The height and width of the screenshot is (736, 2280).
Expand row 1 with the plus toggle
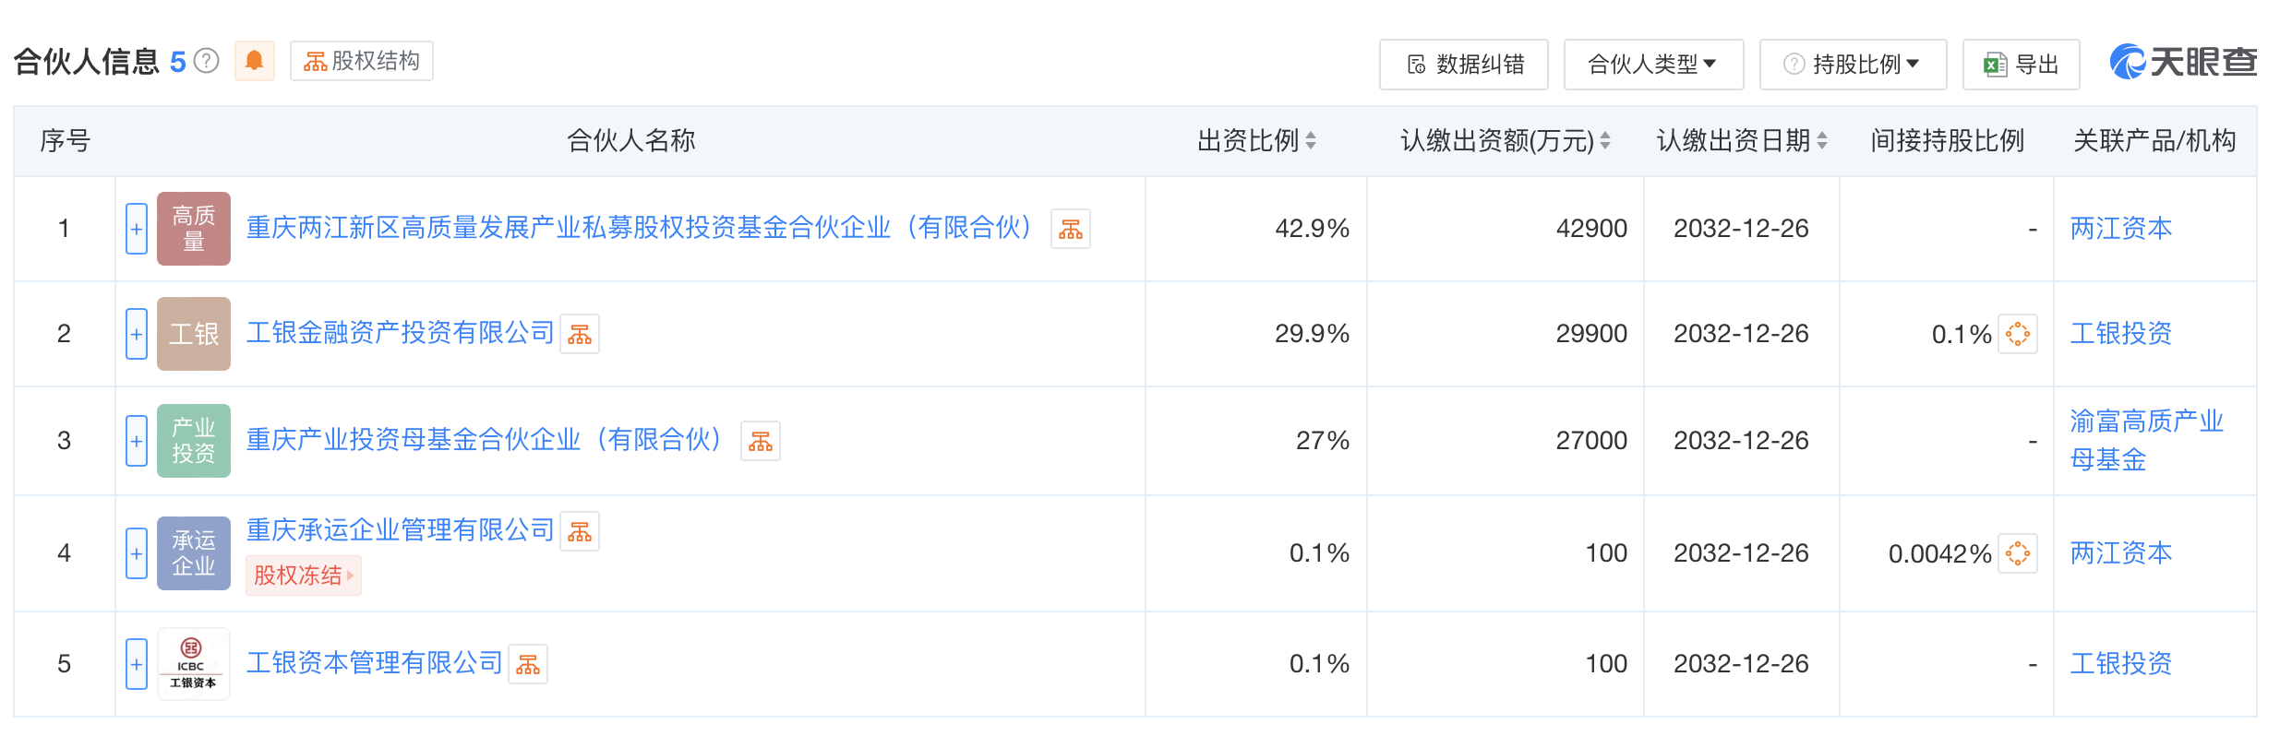coord(137,229)
